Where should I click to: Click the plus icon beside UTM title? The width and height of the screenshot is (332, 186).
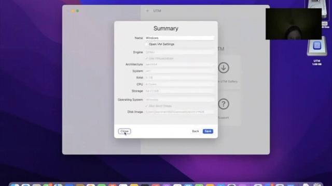coord(147,11)
